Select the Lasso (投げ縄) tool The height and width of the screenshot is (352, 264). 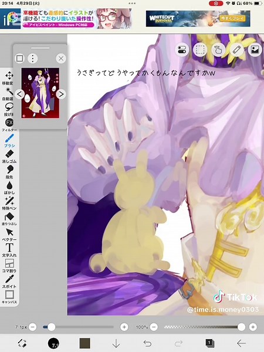tap(9, 109)
